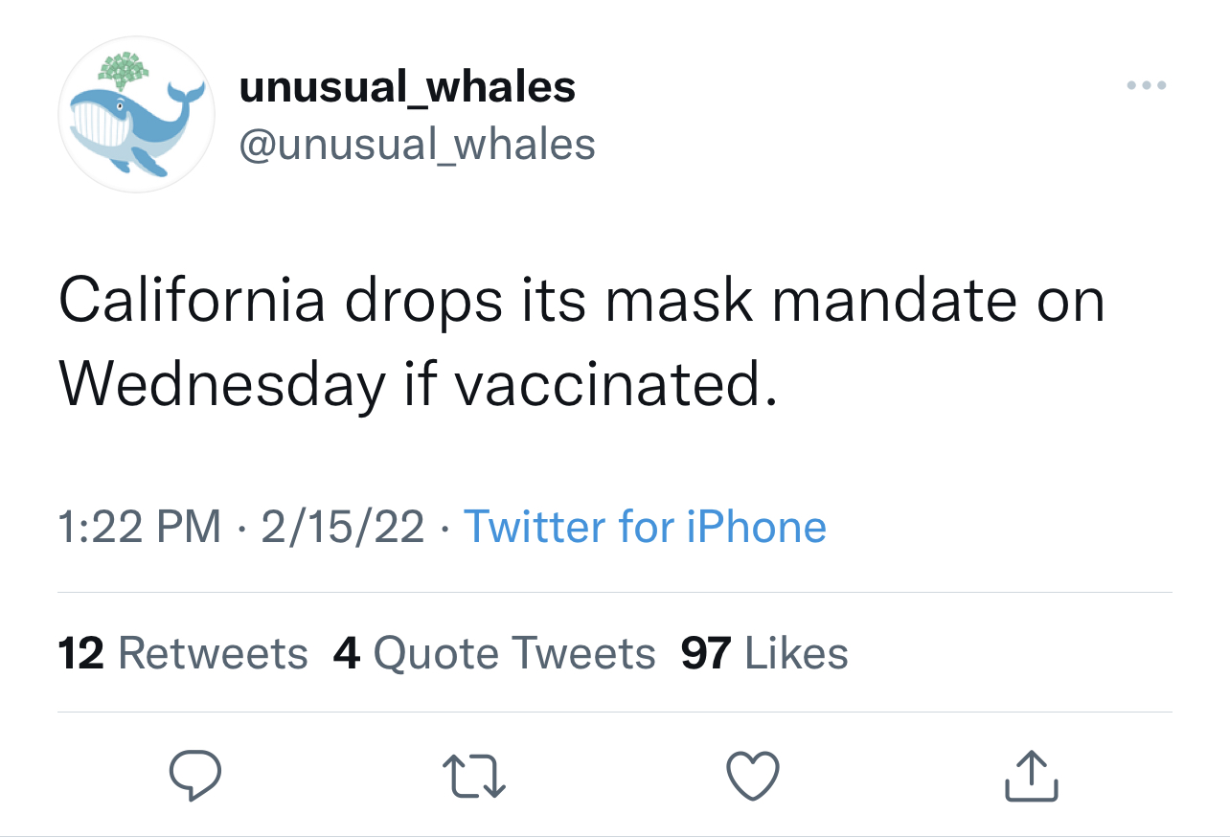The width and height of the screenshot is (1230, 837).
Task: Retweet the California mask mandate tweet
Action: 474,775
